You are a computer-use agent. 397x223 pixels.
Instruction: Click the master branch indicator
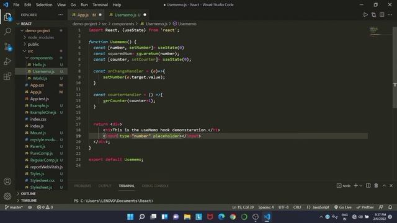click(x=14, y=207)
